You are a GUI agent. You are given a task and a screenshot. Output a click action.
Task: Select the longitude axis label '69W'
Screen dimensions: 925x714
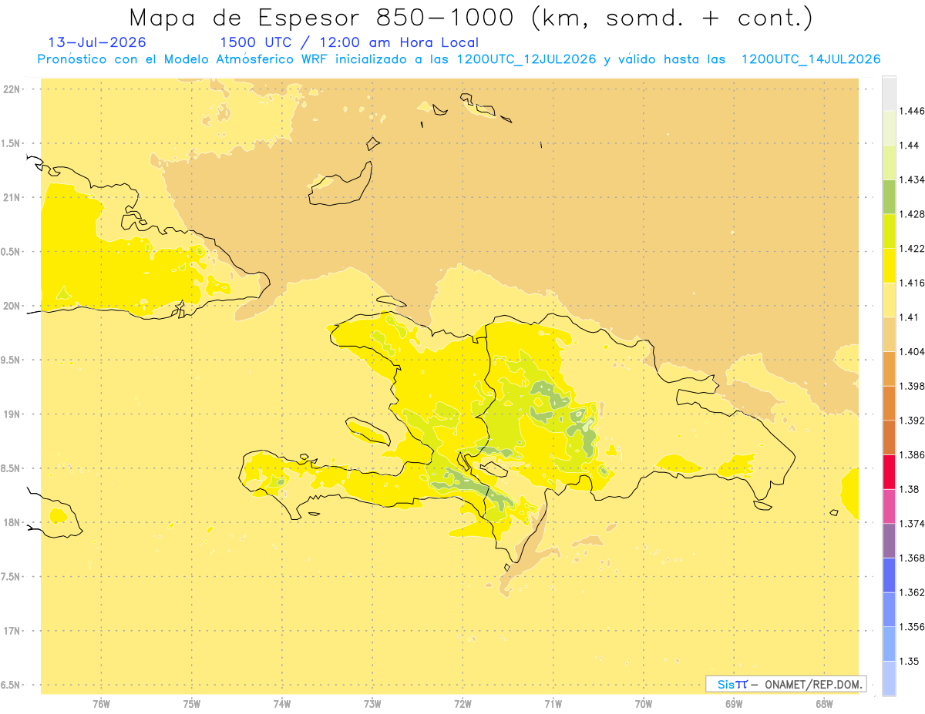pyautogui.click(x=734, y=704)
